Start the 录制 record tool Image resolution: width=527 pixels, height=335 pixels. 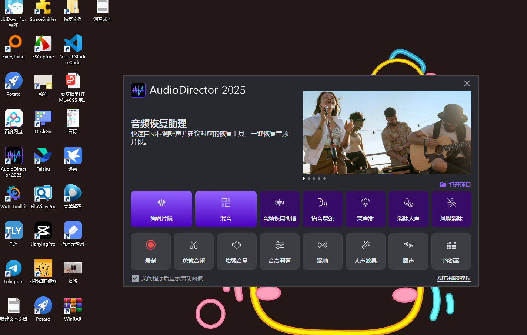tap(151, 252)
